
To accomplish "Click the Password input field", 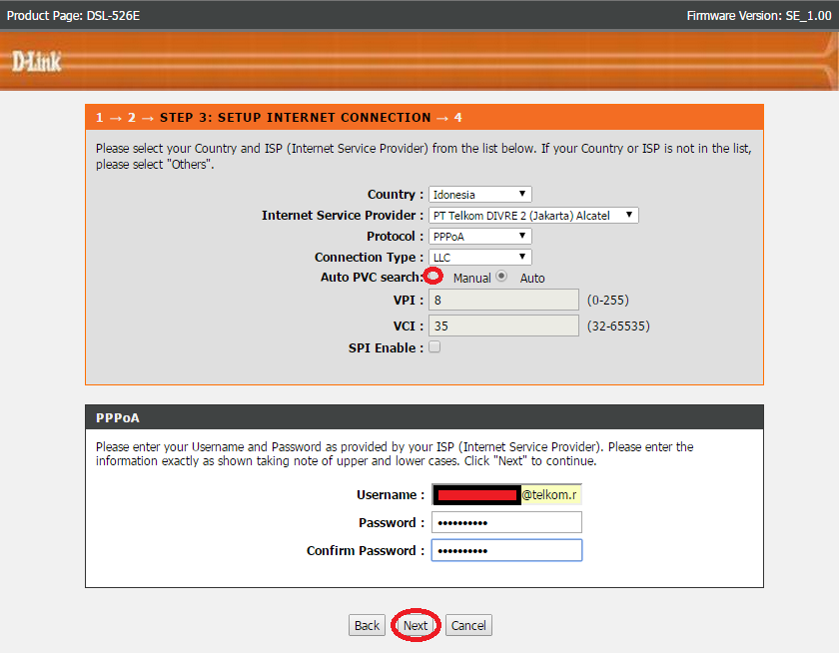I will 506,522.
